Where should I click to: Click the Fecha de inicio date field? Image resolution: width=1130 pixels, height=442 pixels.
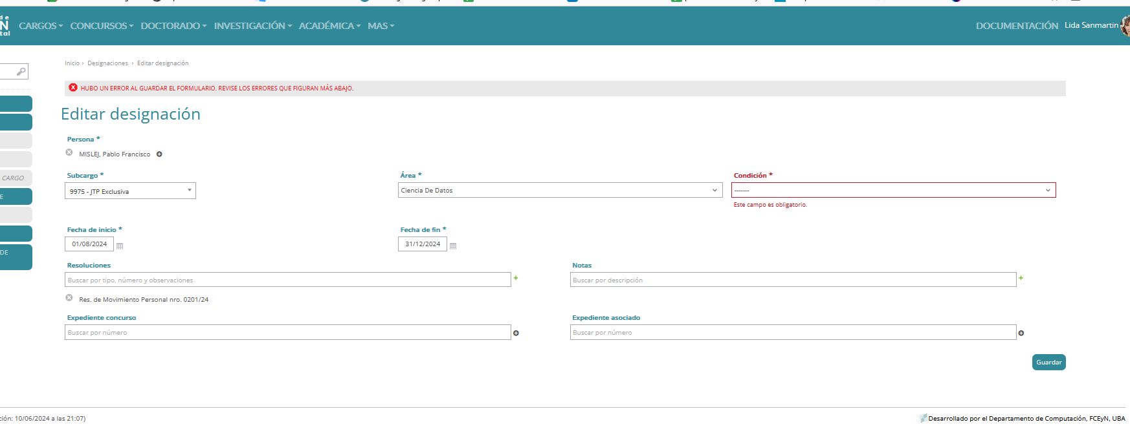(89, 244)
